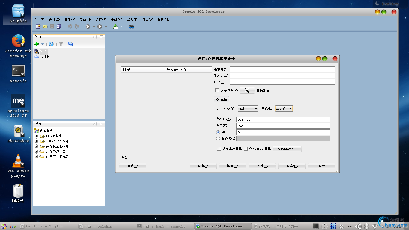The height and width of the screenshot is (230, 409).
Task: Click the 主机名 localhost field
Action: click(x=283, y=119)
